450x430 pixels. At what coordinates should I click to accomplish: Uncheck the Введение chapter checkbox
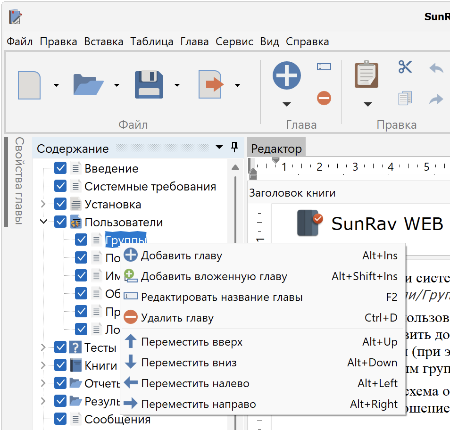[60, 168]
